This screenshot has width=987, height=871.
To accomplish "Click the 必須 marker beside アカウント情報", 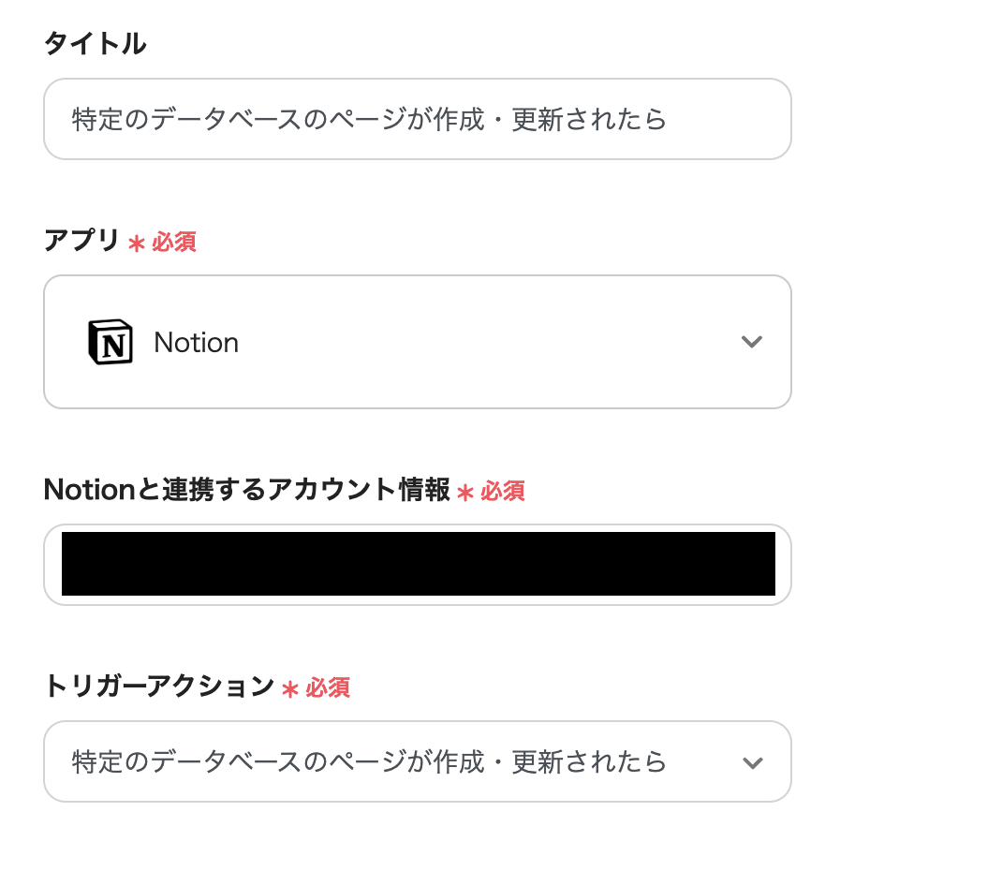I will [x=503, y=491].
